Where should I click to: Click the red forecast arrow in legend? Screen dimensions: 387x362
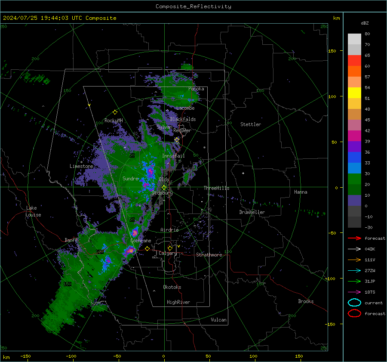354,238
